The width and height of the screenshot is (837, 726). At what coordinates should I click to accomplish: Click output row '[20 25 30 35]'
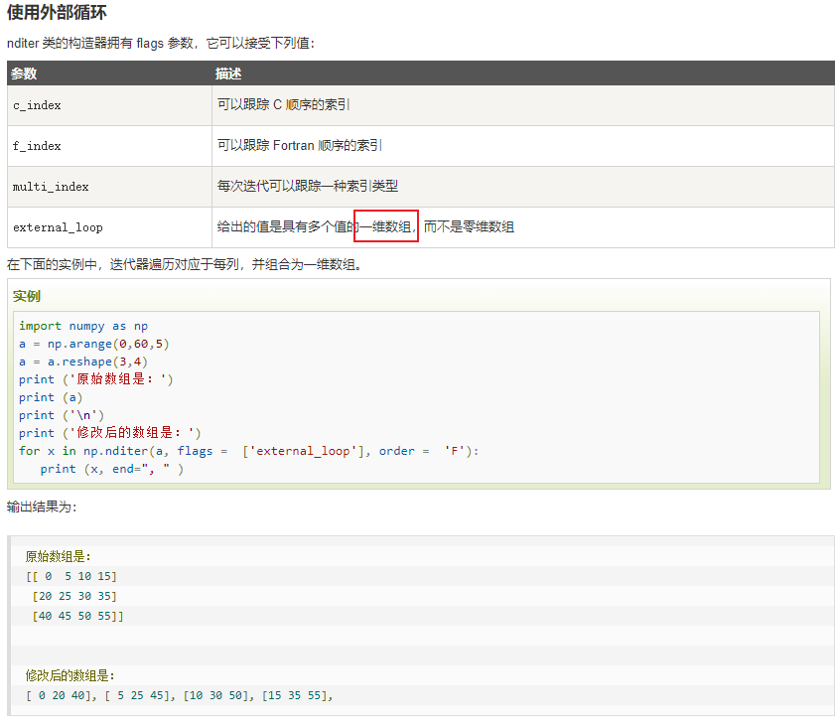pos(74,596)
